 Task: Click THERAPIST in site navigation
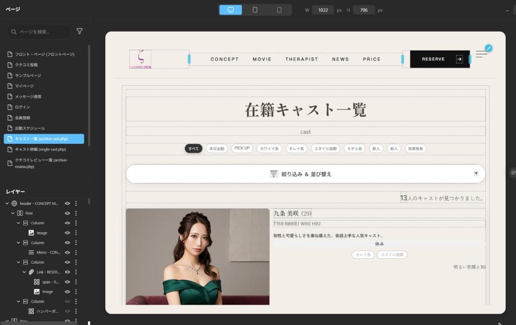(302, 59)
